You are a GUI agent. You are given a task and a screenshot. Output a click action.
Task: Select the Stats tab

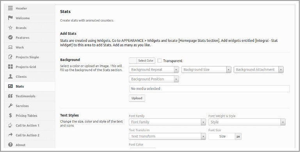pyautogui.click(x=30, y=86)
